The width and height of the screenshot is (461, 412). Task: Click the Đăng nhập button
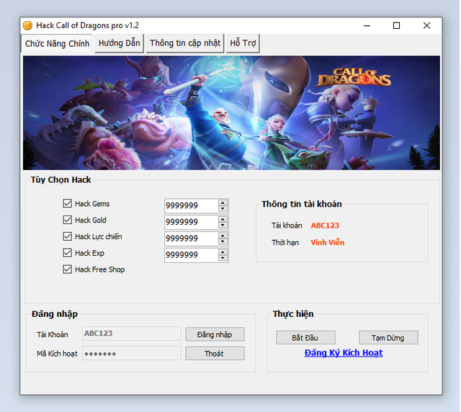click(x=215, y=334)
